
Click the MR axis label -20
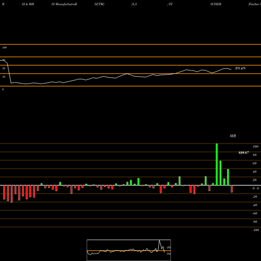(x=255, y=197)
